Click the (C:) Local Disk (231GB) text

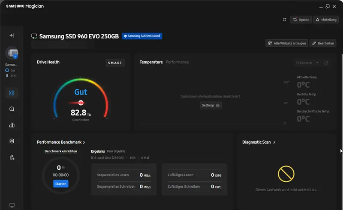click(x=107, y=158)
